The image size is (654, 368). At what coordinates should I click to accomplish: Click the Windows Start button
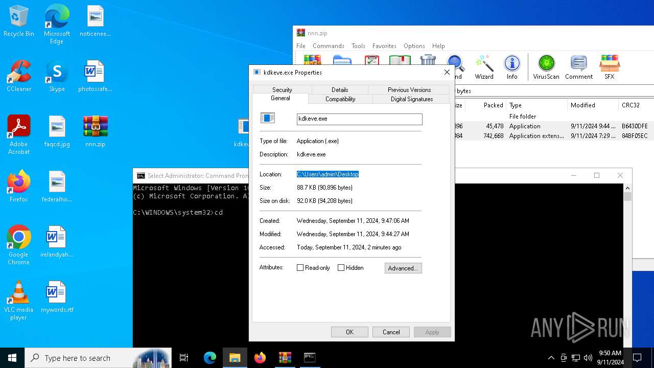click(x=12, y=358)
